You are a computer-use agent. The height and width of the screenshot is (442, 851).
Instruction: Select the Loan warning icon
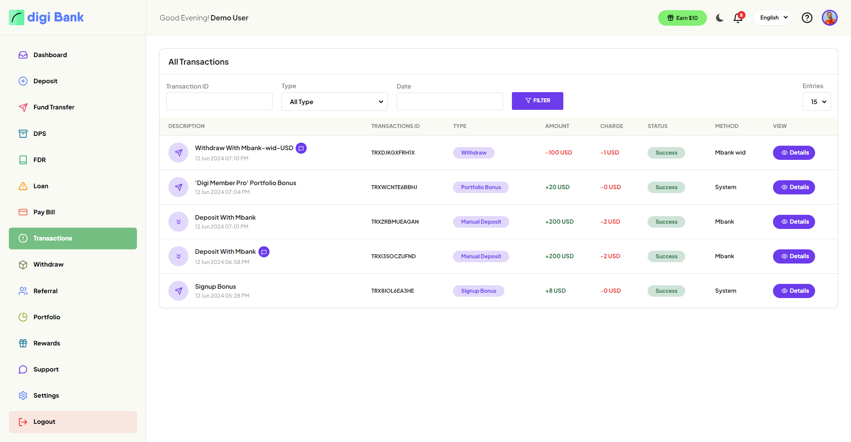click(x=23, y=186)
